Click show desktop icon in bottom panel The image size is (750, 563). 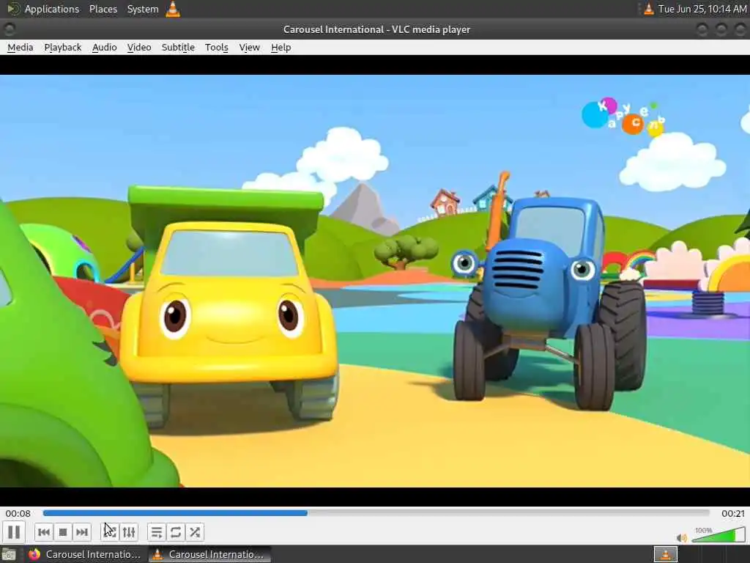pos(9,554)
